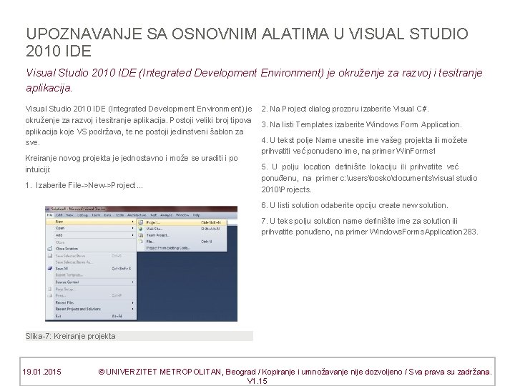Screen dimensions: 515x386
Task: Open the Help menu
Action: (197, 215)
